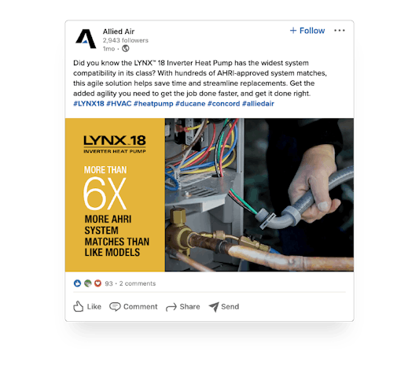Click the red heart reaction icon
419x392 pixels.
coord(97,283)
